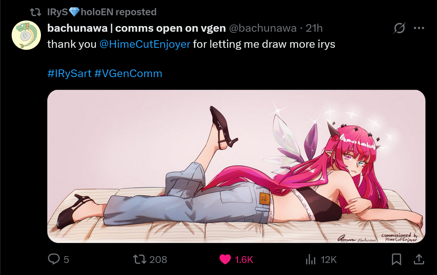The image size is (437, 275).
Task: Open IRyS holoEN reposted link
Action: click(102, 12)
